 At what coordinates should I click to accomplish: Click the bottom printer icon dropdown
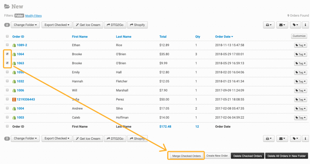tap(269, 138)
